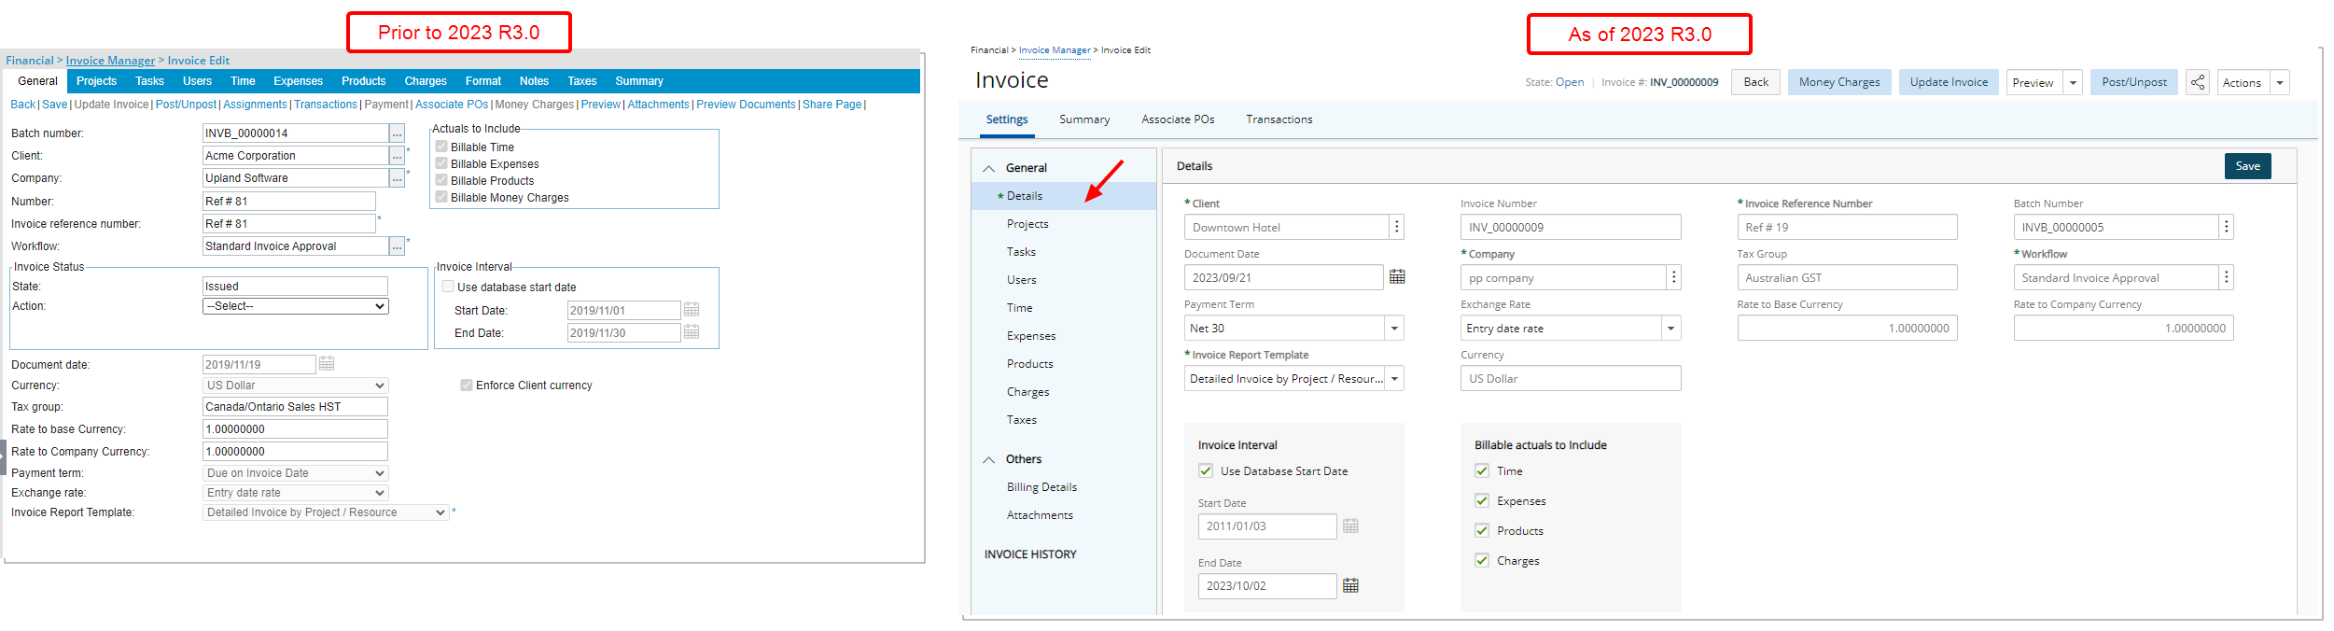Open the browse button next to Standard Invoice Approval in the old page
Viewport: 2334px width, 631px height.
(397, 246)
